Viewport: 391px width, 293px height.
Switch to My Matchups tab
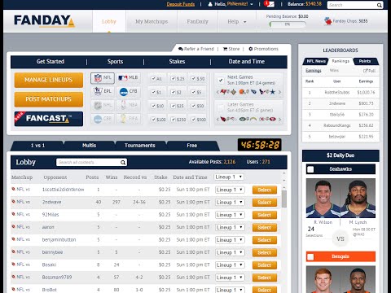152,21
